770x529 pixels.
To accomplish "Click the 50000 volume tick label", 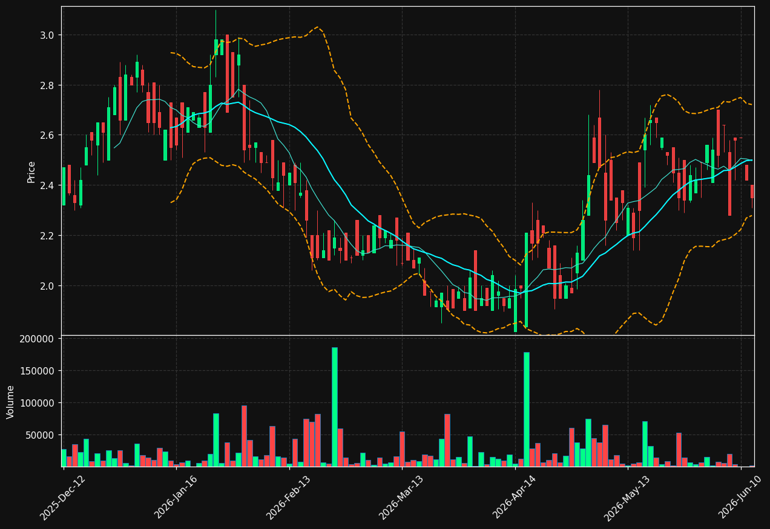I will [40, 435].
